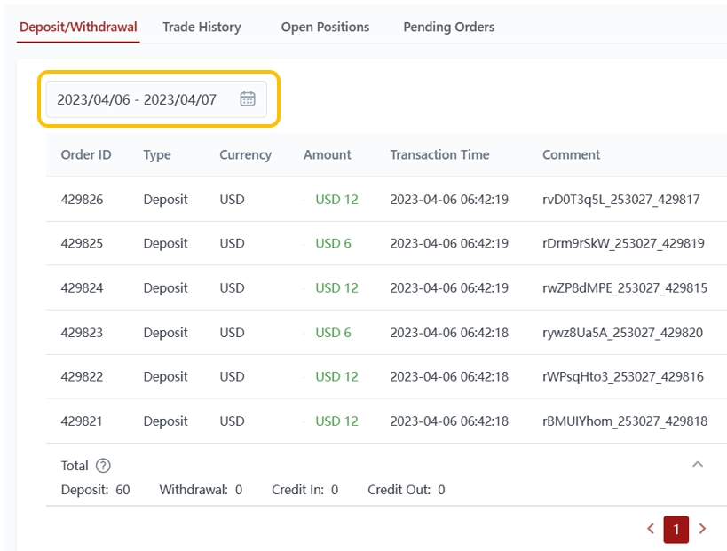Collapse the Total summary section chevron

tap(698, 464)
